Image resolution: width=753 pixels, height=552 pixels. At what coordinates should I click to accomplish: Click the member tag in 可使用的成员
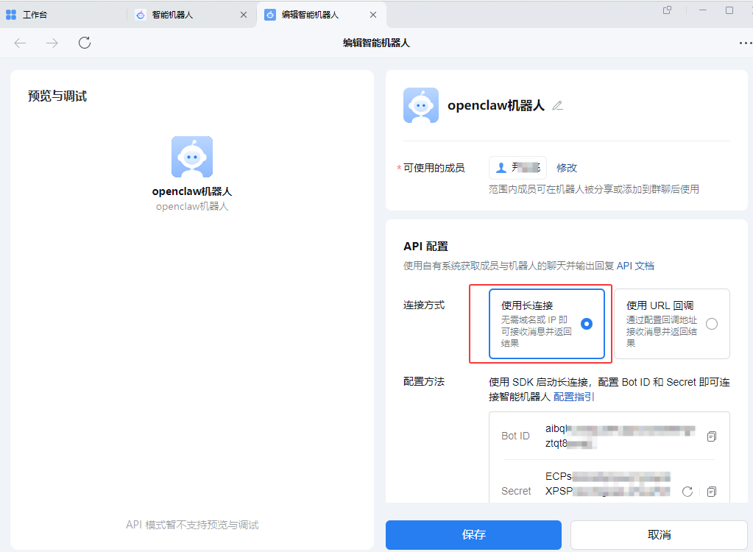click(x=517, y=168)
